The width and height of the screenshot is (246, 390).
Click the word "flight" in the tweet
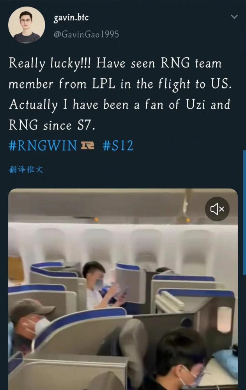pyautogui.click(x=175, y=85)
